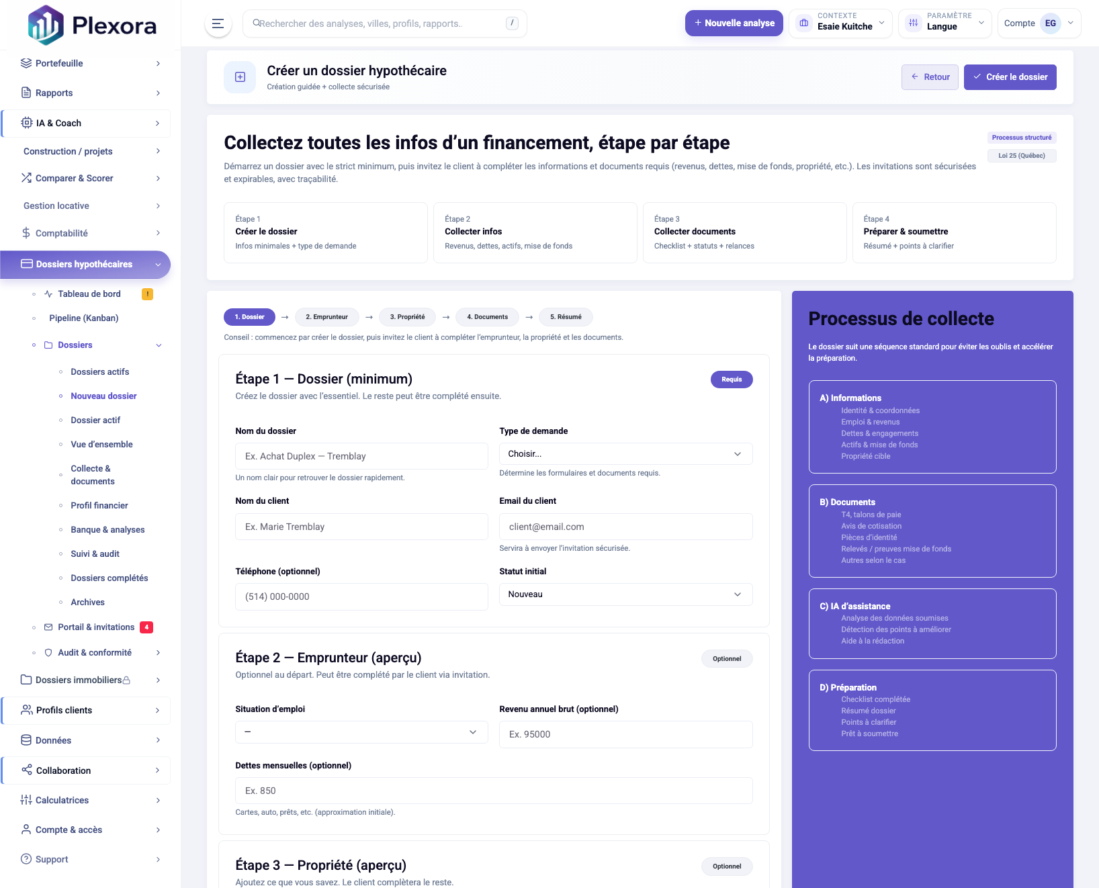Click the Nouvelle analyse button
Viewport: 1099px width, 888px height.
[x=734, y=24]
